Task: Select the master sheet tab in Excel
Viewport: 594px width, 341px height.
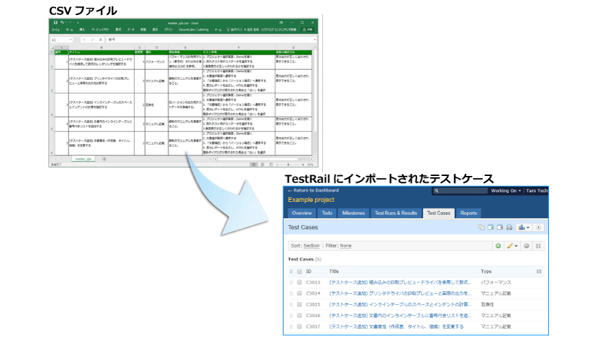Action: click(x=83, y=159)
